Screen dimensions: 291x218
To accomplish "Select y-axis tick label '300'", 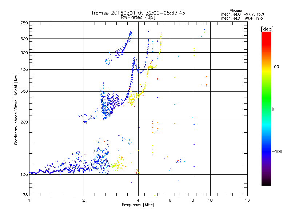I will [24, 92].
